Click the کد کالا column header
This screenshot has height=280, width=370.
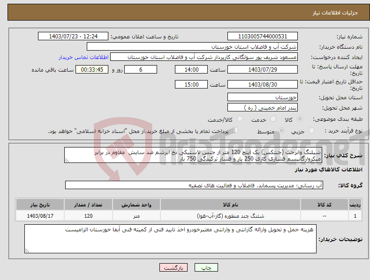point(324,205)
